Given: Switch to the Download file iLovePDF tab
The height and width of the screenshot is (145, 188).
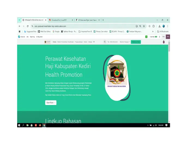Looking at the screenshot, I should tap(61, 20).
